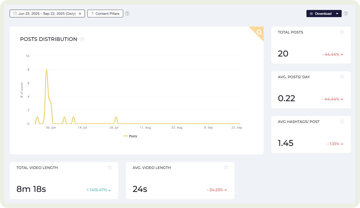Click the calendar icon in date range selector
This screenshot has width=360, height=208.
[15, 14]
